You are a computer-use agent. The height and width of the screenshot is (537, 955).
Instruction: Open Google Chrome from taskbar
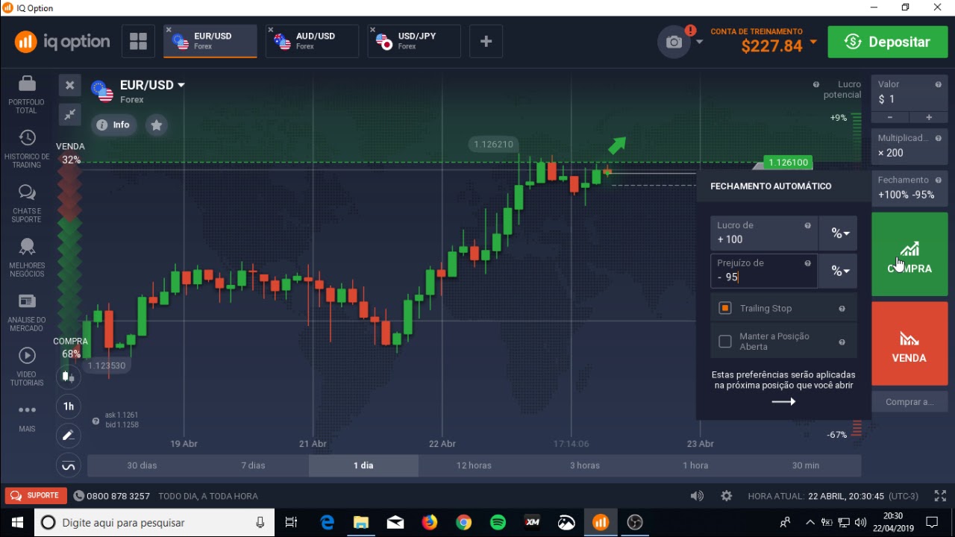(463, 522)
